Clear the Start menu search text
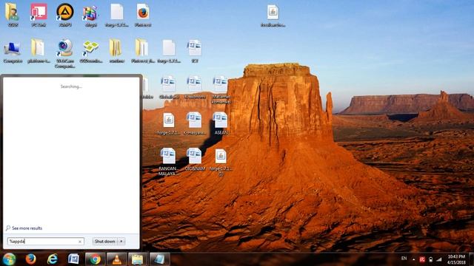This screenshot has width=474, height=266. click(x=80, y=242)
